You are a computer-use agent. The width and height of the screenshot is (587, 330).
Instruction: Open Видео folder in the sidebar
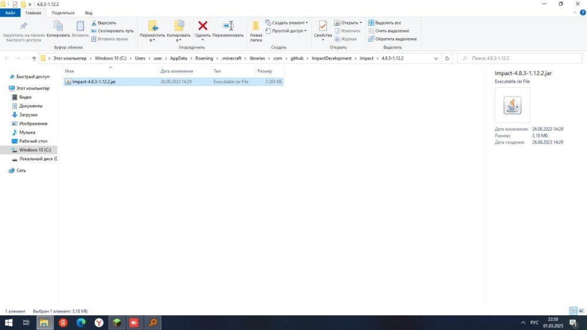(x=22, y=97)
